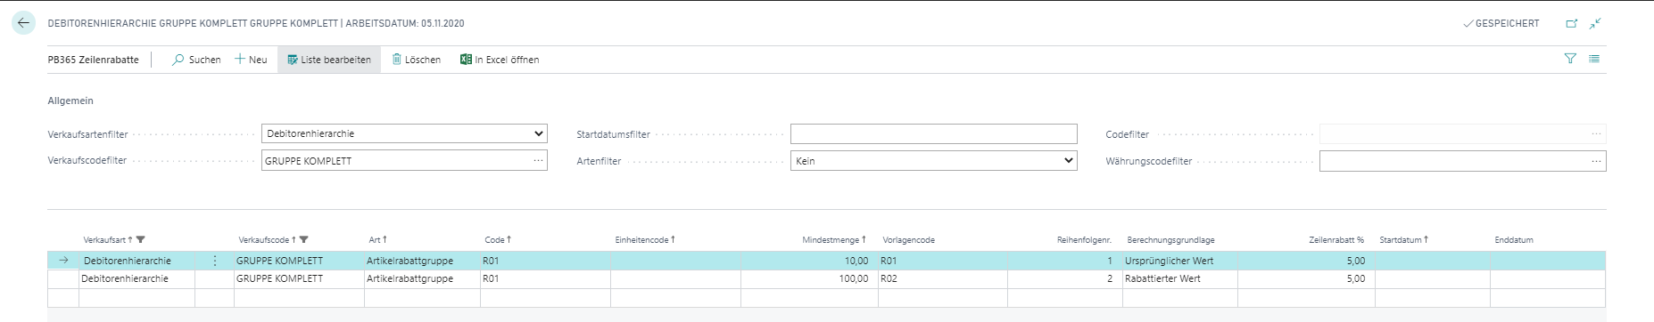Click the GESPEICHERT saved status indicator
Viewport: 1654px width, 322px height.
[1501, 24]
